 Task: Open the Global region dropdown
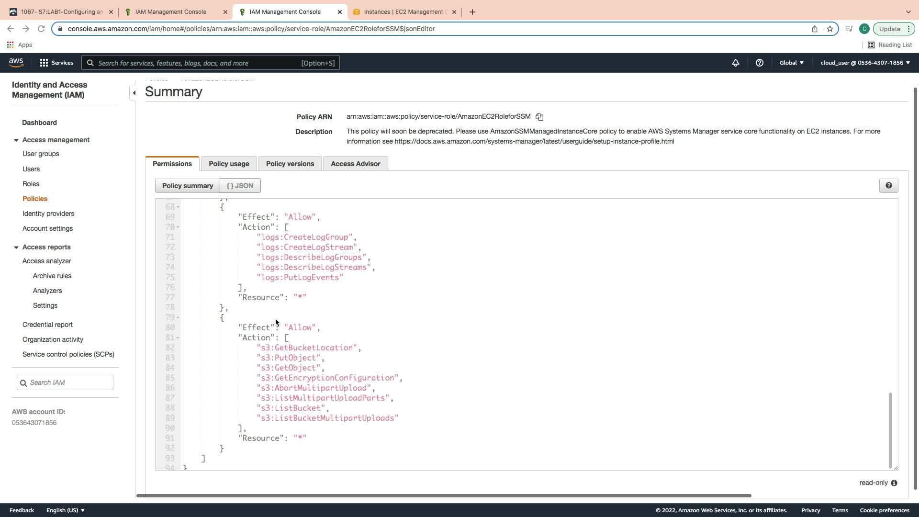(x=791, y=63)
